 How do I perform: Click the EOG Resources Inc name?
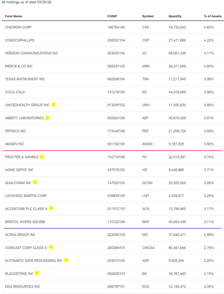coord(23,287)
